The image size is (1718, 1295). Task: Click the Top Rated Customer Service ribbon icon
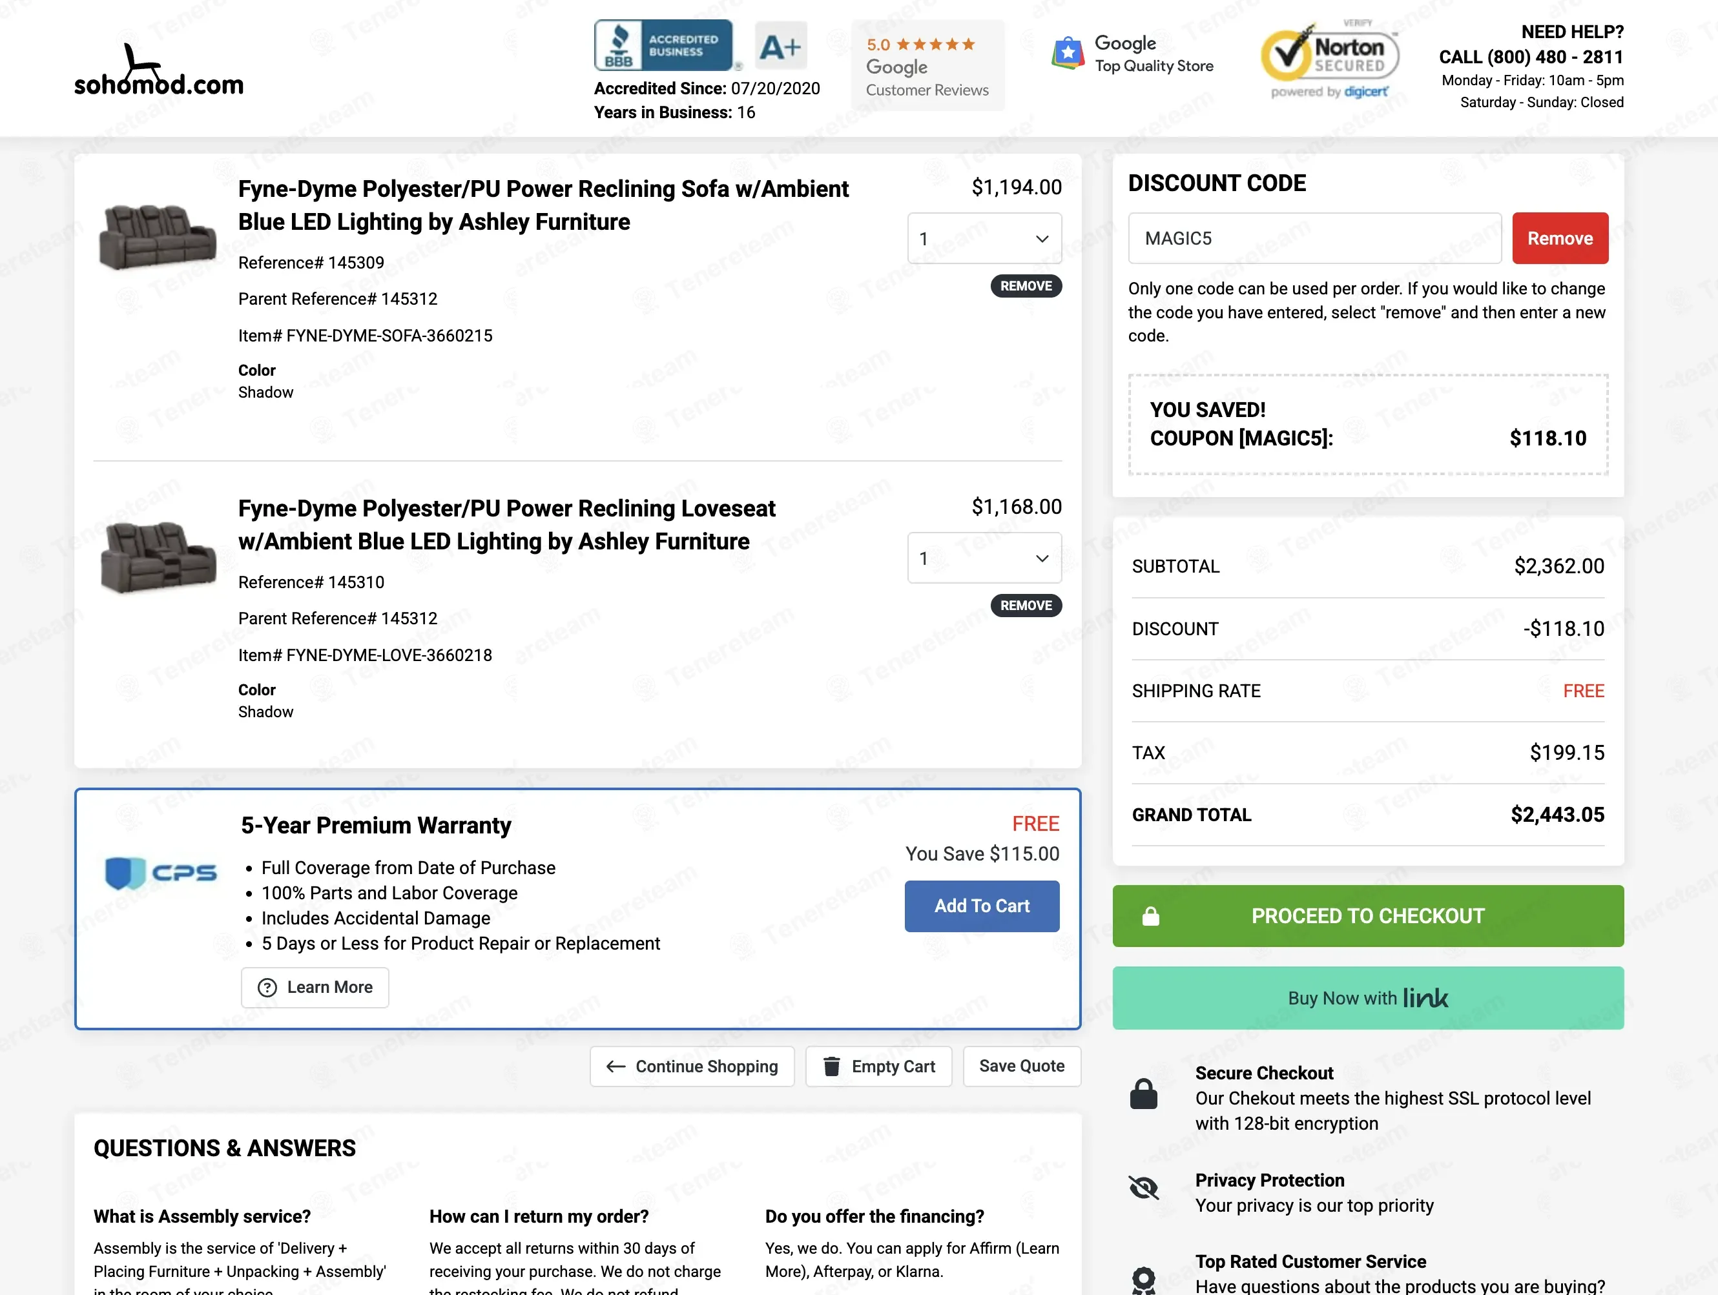pyautogui.click(x=1143, y=1280)
